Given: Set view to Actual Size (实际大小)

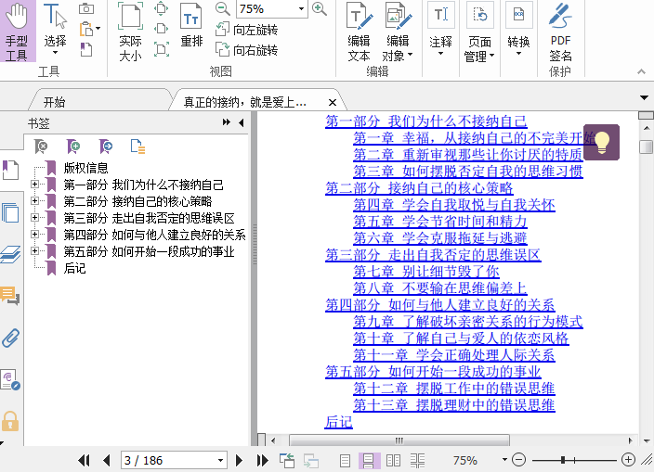Looking at the screenshot, I should (130, 32).
